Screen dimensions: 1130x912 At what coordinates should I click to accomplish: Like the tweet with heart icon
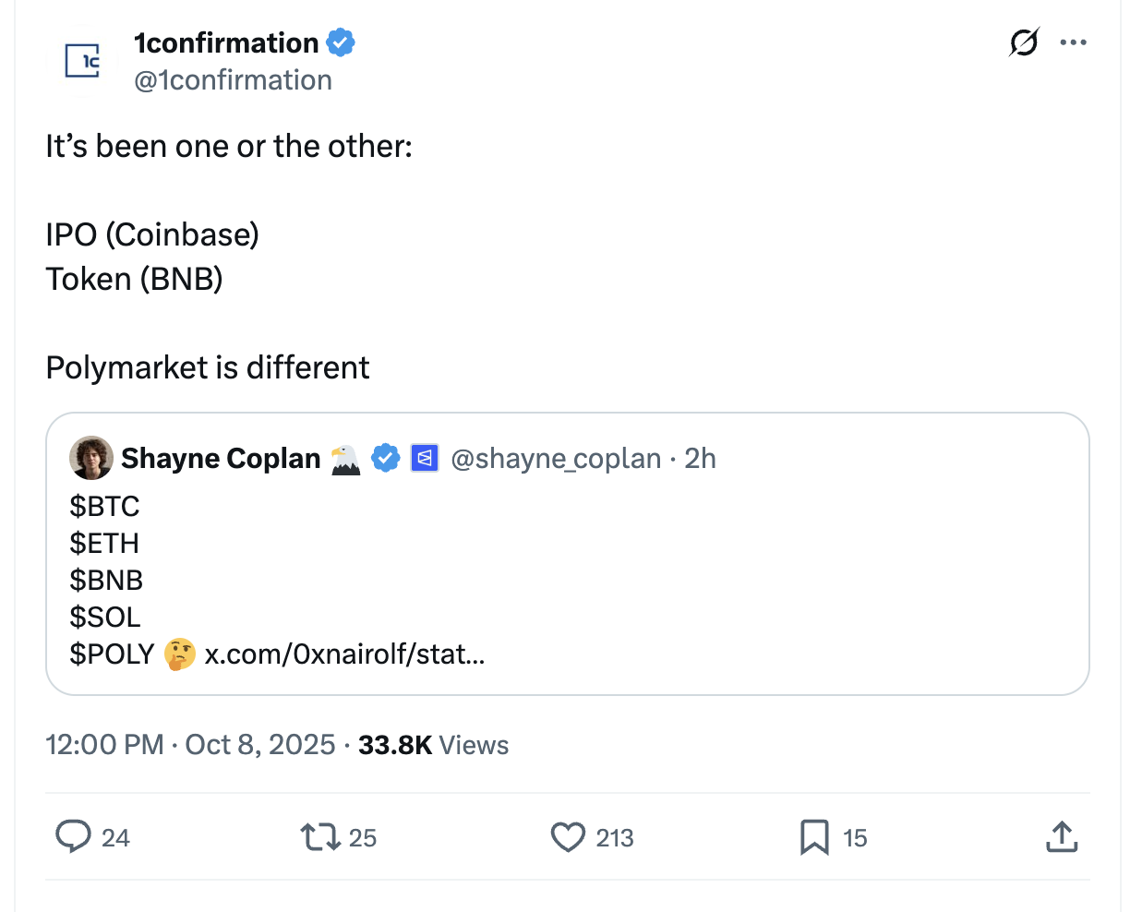point(568,836)
